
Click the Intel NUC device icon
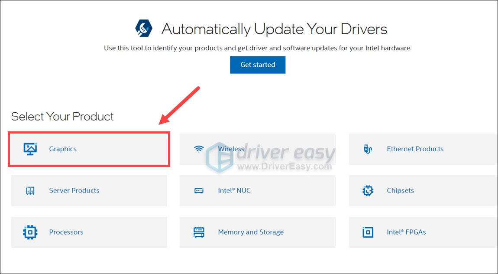click(198, 190)
